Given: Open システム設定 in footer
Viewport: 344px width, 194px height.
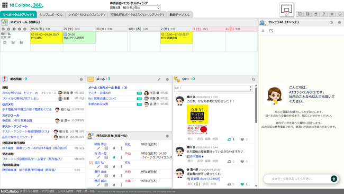Looking at the screenshot, I should (66, 191).
